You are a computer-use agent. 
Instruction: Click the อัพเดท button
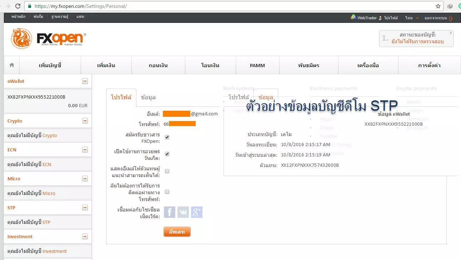177,232
